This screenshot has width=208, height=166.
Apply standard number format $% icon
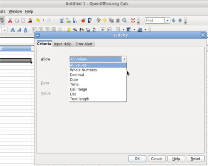tap(82, 29)
